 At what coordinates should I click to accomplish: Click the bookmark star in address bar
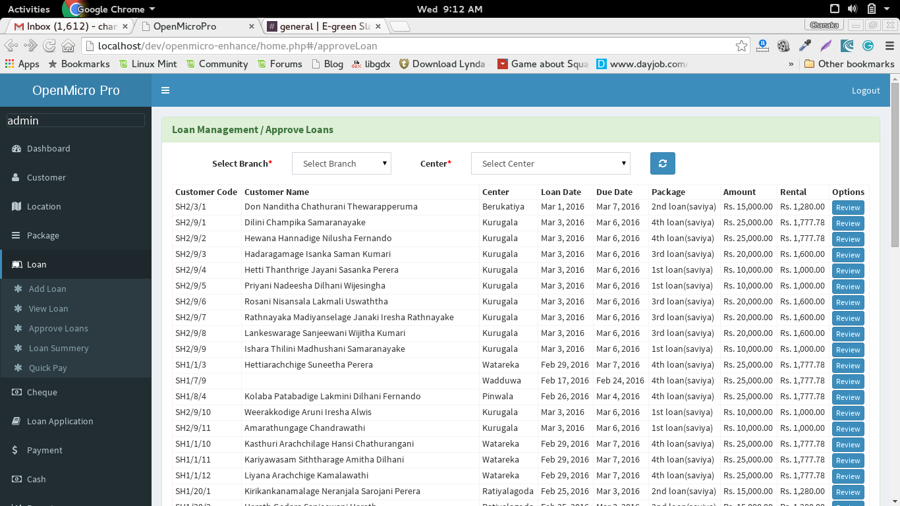coord(742,45)
